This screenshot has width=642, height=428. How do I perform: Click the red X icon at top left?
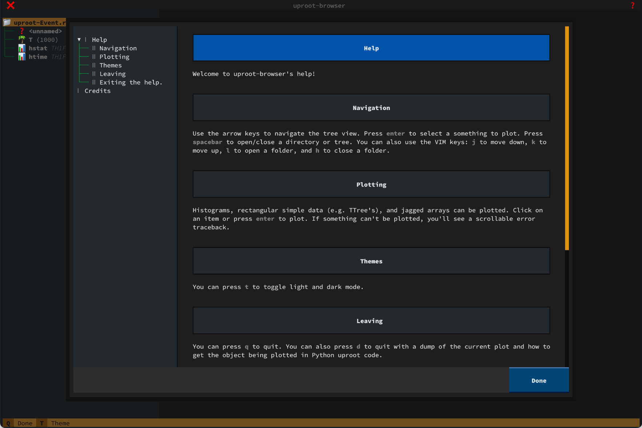click(x=11, y=5)
